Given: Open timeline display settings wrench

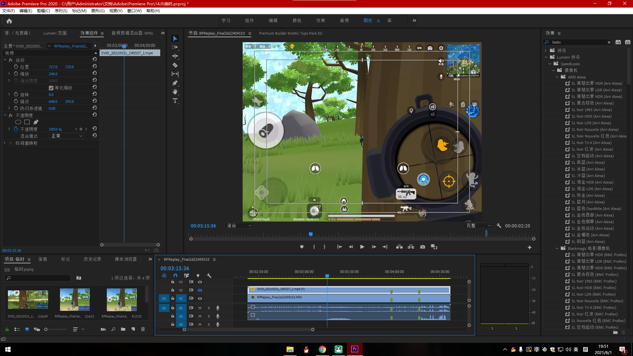Looking at the screenshot, I should tap(209, 276).
